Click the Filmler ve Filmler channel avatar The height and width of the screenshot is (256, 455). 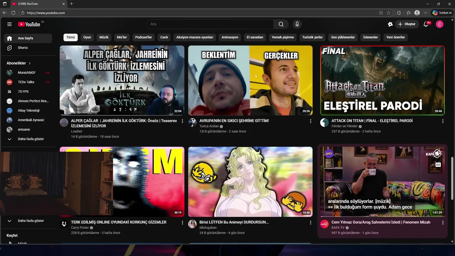click(x=325, y=123)
